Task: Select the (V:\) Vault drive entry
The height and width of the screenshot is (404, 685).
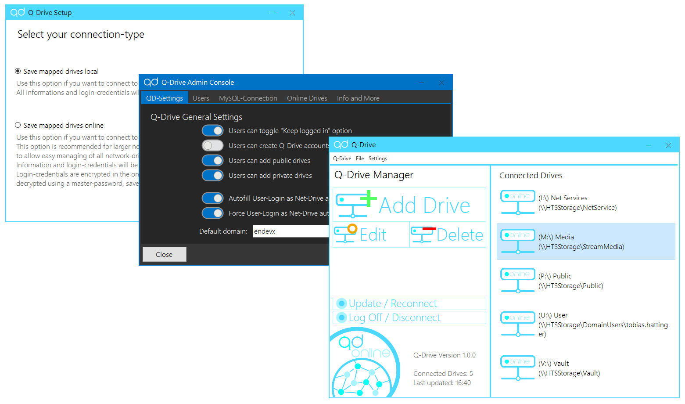Action: [x=586, y=368]
